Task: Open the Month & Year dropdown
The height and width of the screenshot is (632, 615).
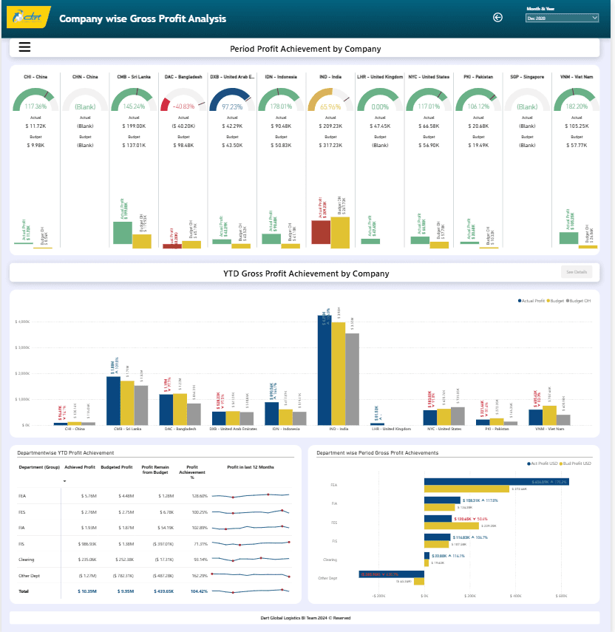Action: pos(562,18)
